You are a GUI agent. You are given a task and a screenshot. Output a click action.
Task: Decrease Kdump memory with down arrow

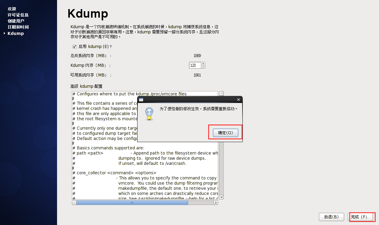[x=203, y=67]
